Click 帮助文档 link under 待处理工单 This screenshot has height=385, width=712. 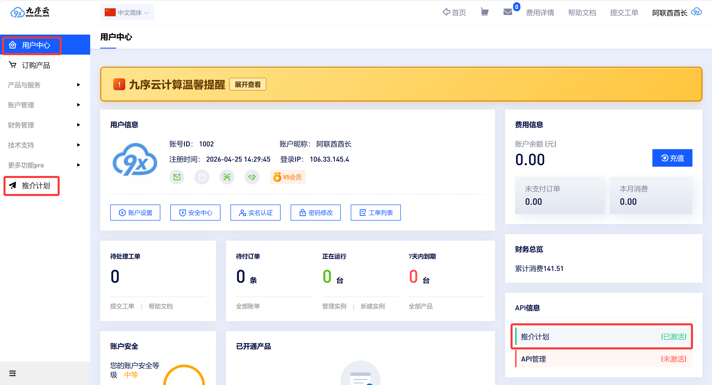pyautogui.click(x=161, y=306)
